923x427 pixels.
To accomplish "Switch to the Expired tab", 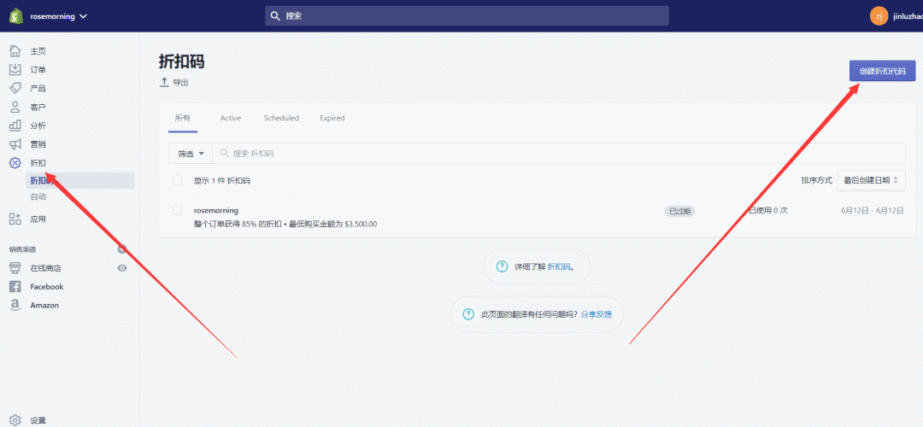I will 332,118.
